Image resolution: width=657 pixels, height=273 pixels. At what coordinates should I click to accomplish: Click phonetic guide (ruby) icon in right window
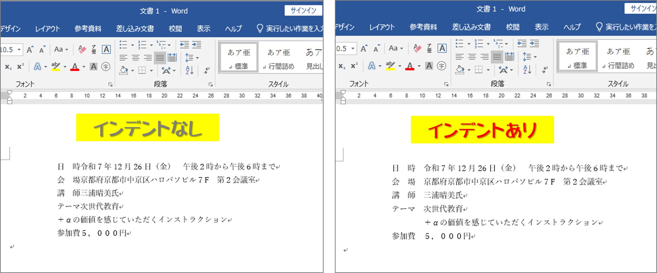[x=429, y=48]
